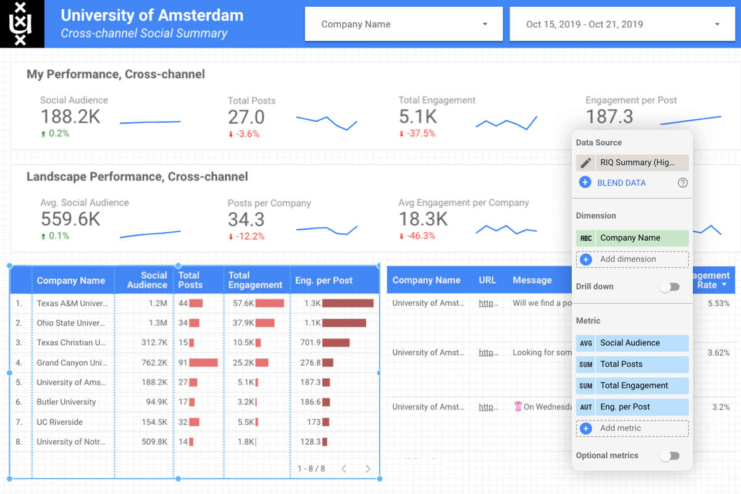Click the Ohio State Univer... row name
Screen dimensions: 741x494
coord(72,323)
